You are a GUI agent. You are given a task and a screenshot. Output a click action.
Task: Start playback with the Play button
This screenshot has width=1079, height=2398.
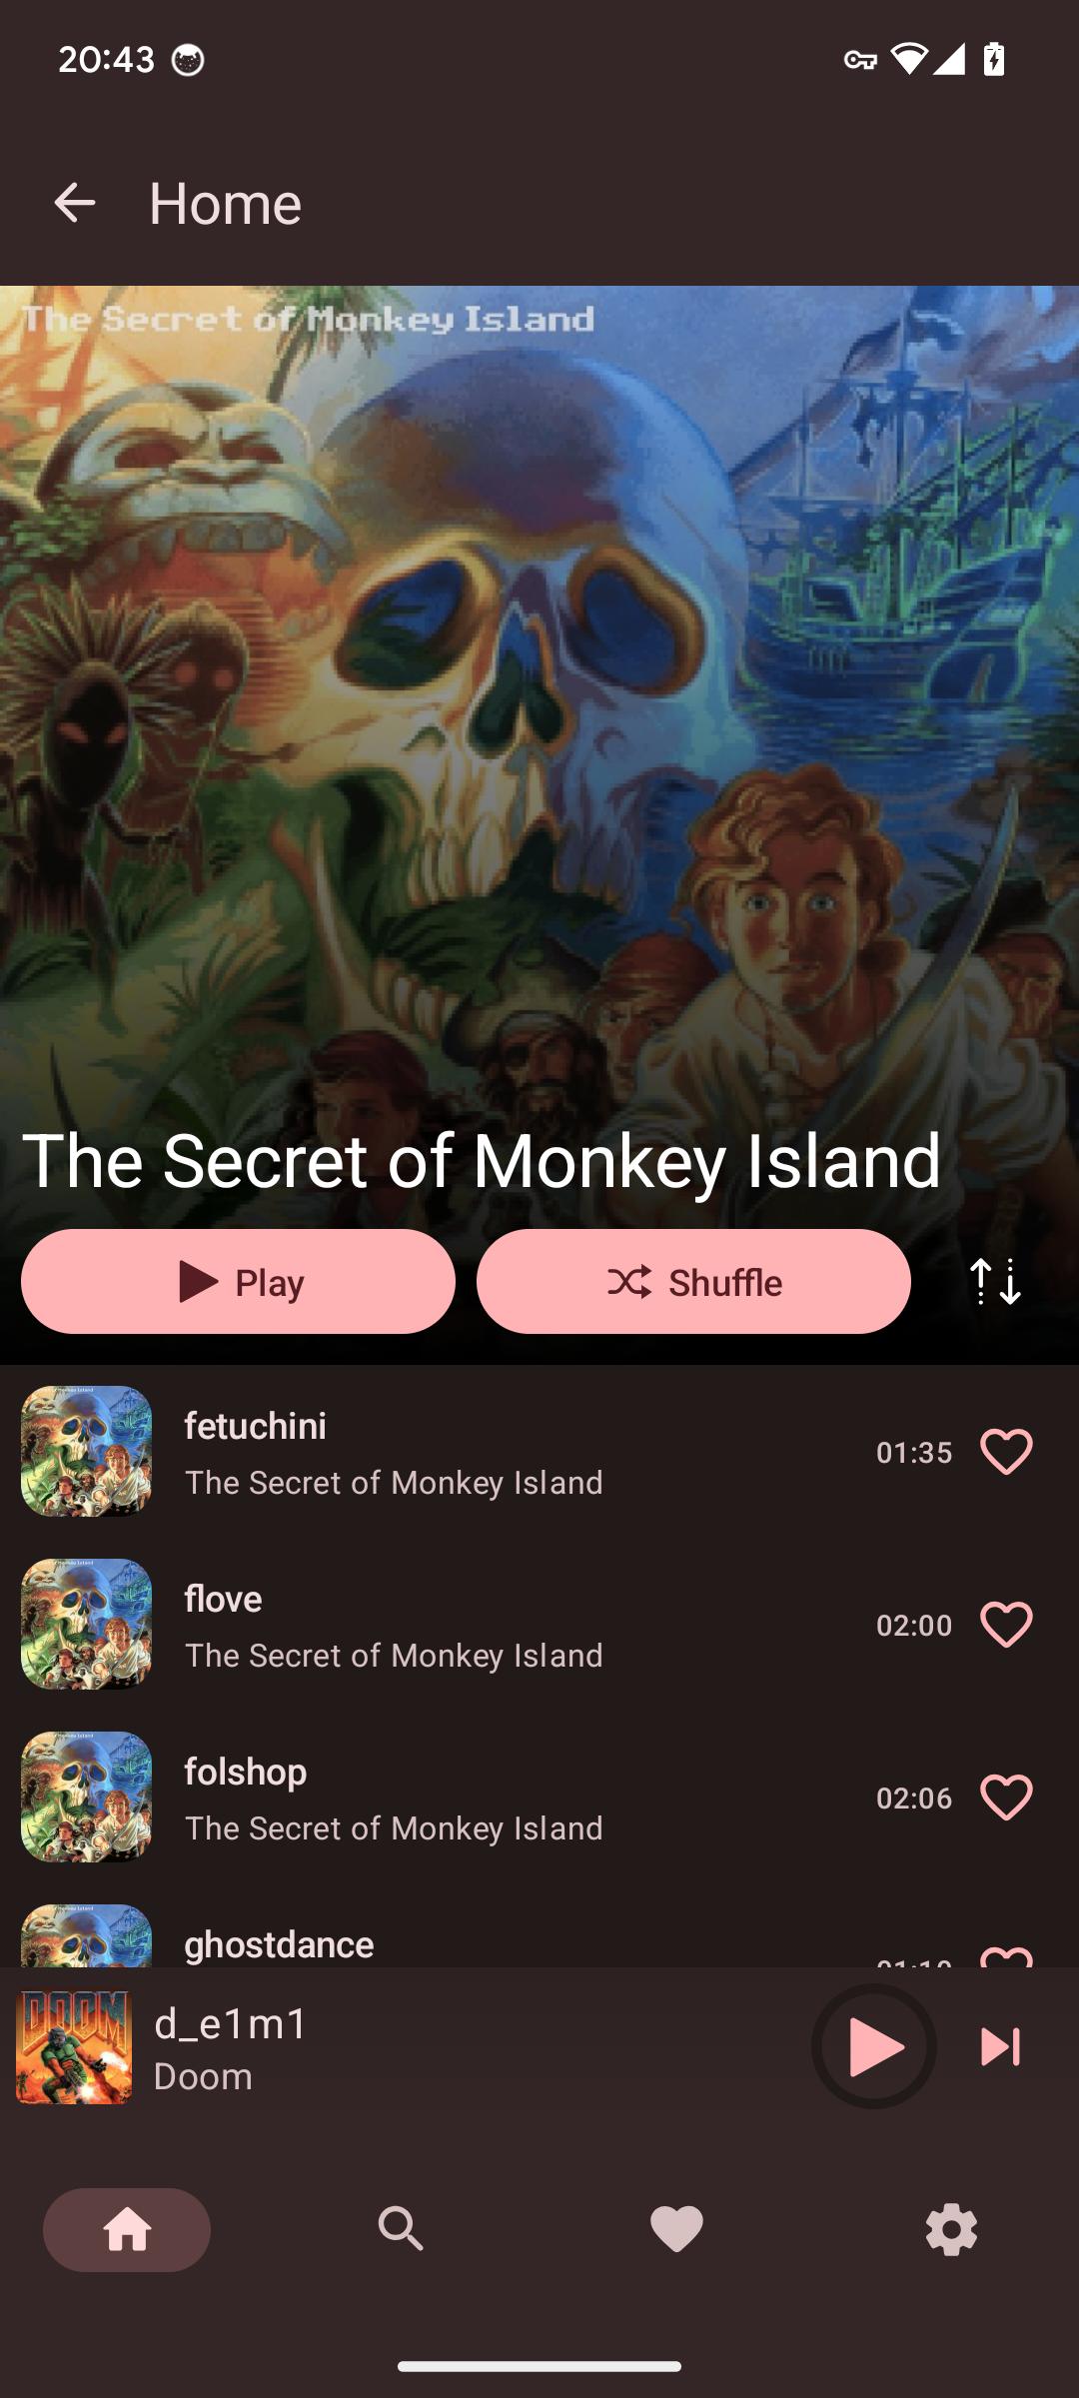(x=238, y=1281)
